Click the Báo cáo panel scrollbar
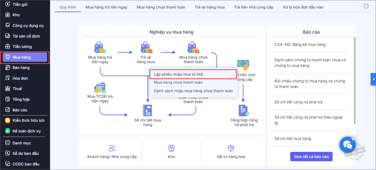Image resolution: width=376 pixels, height=170 pixels. pos(354,80)
